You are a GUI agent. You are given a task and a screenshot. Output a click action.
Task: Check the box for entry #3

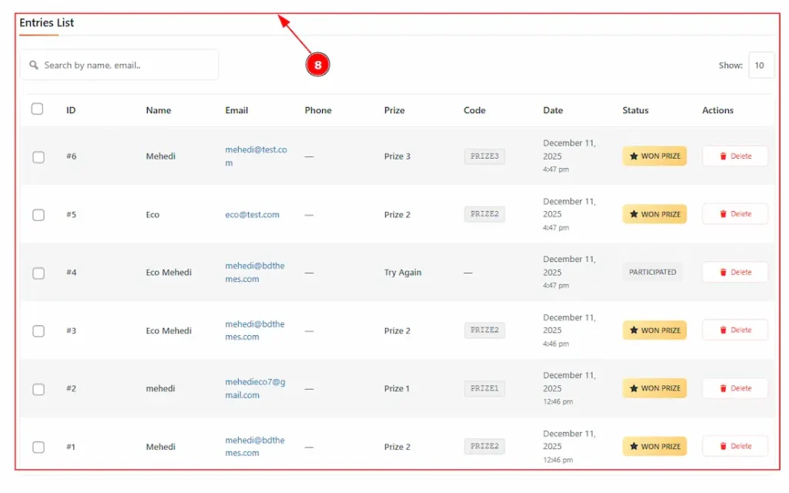[39, 331]
